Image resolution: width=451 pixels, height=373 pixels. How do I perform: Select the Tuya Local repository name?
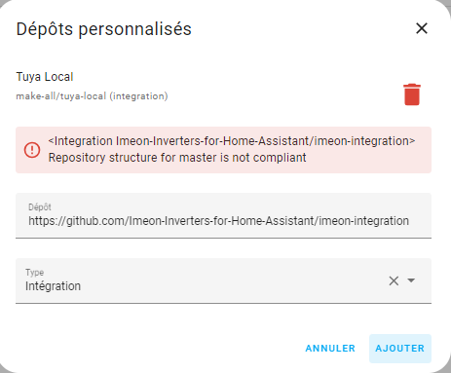tap(45, 77)
